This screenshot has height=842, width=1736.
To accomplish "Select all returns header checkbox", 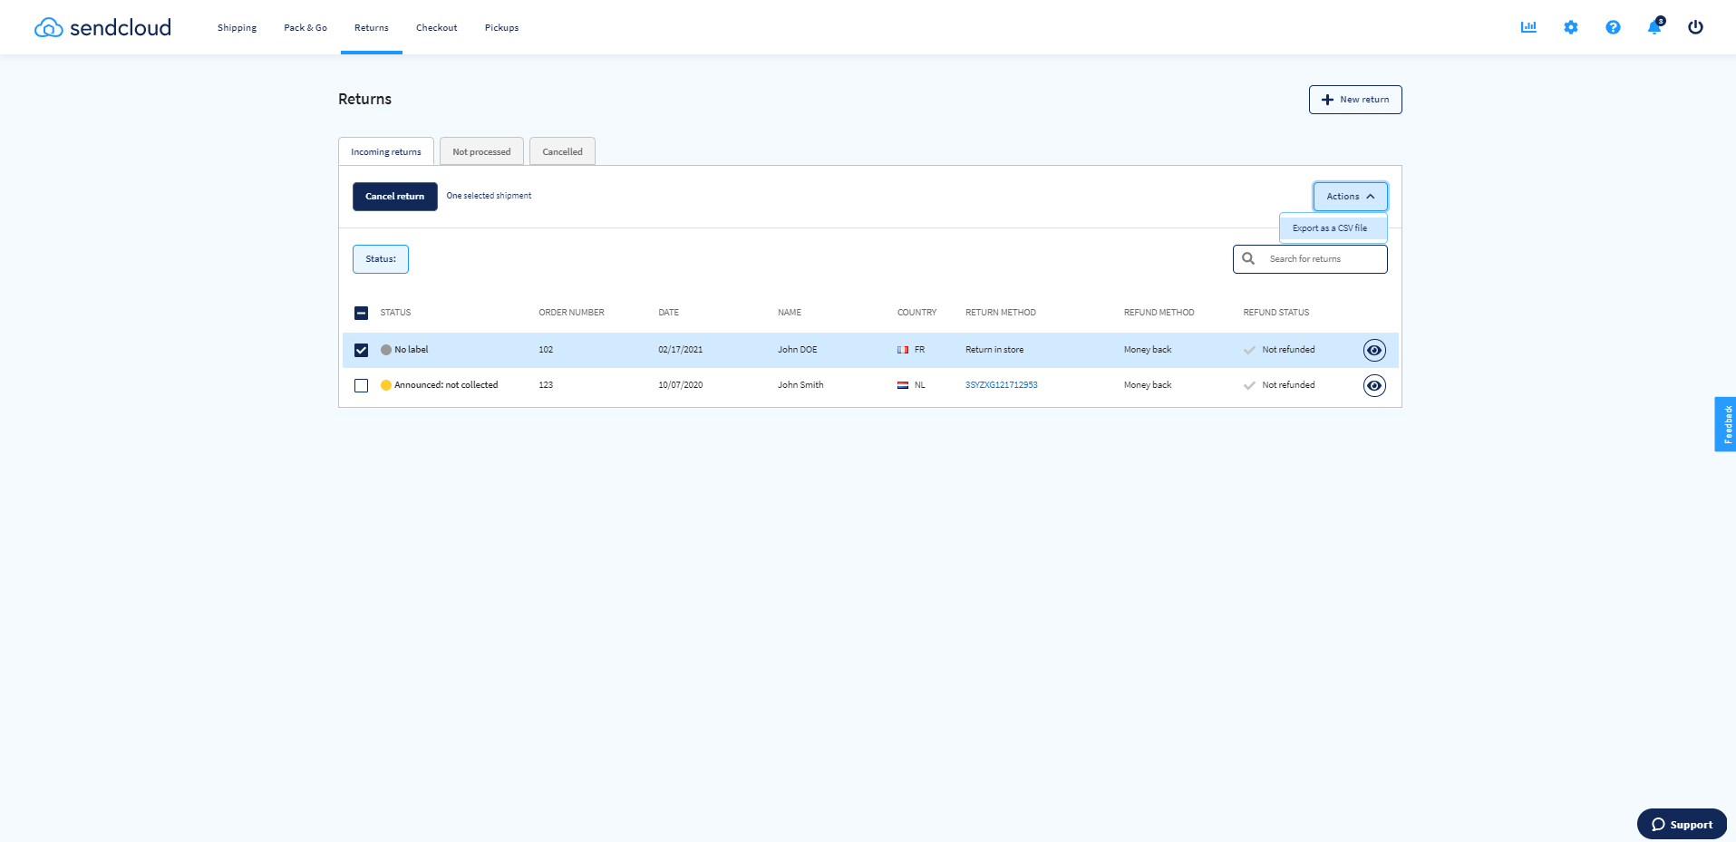I will point(361,313).
